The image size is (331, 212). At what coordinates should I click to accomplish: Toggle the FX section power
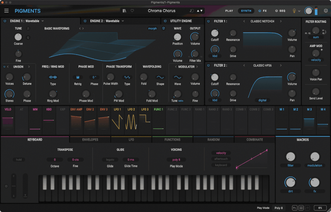[260, 11]
